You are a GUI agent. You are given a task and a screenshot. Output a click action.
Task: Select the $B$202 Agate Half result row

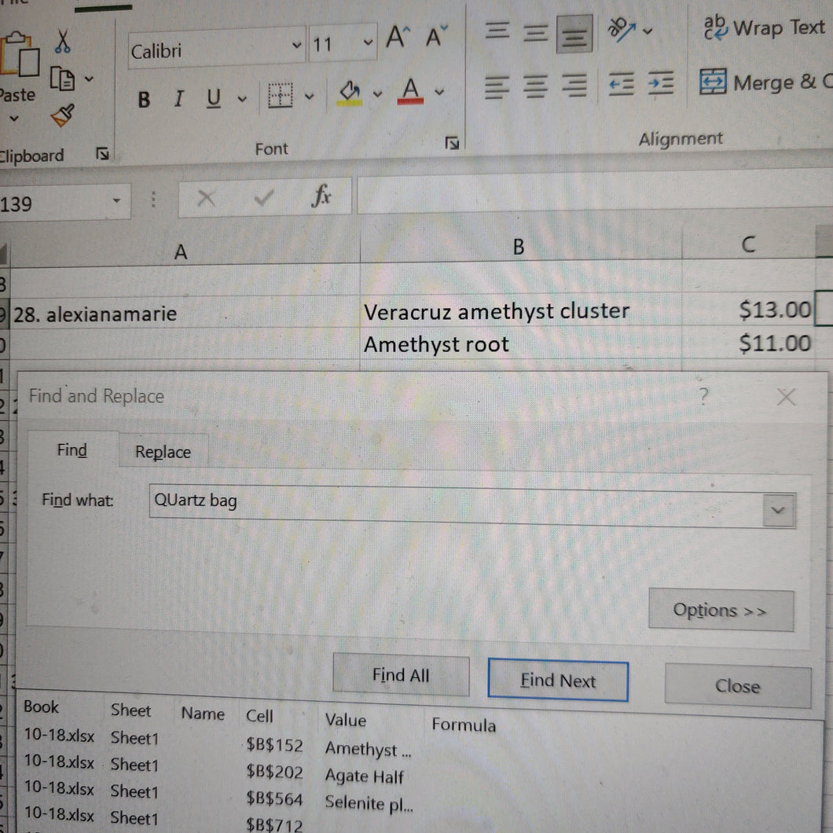212,769
